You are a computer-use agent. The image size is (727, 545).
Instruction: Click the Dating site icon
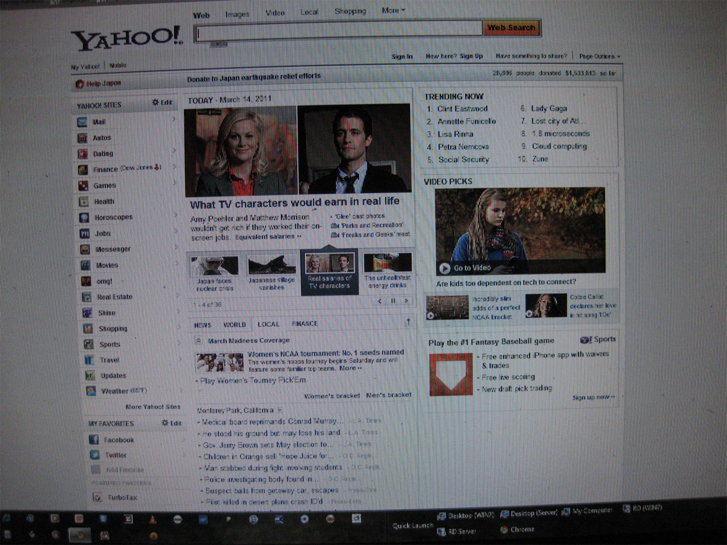82,154
